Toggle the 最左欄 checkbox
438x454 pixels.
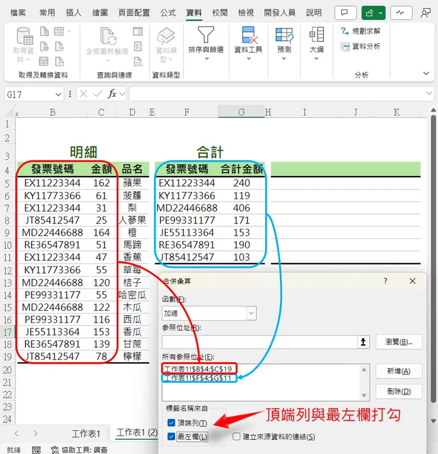tap(171, 436)
